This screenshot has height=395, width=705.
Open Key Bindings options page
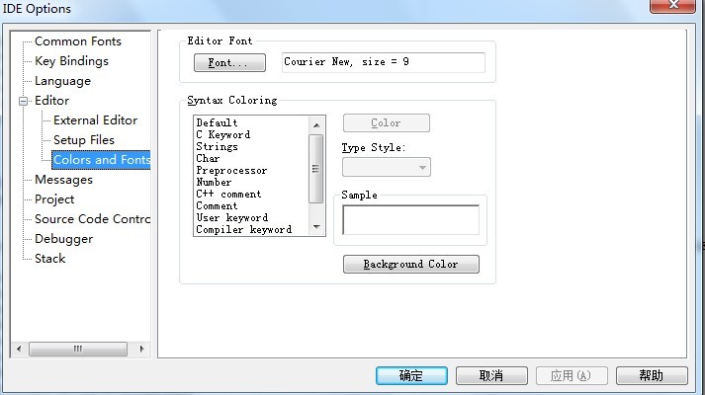[71, 61]
